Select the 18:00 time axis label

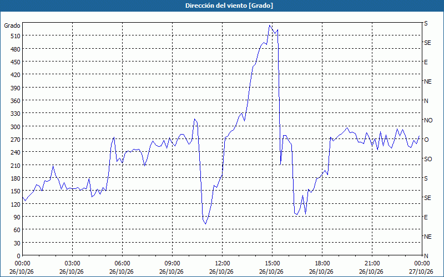coord(322,264)
